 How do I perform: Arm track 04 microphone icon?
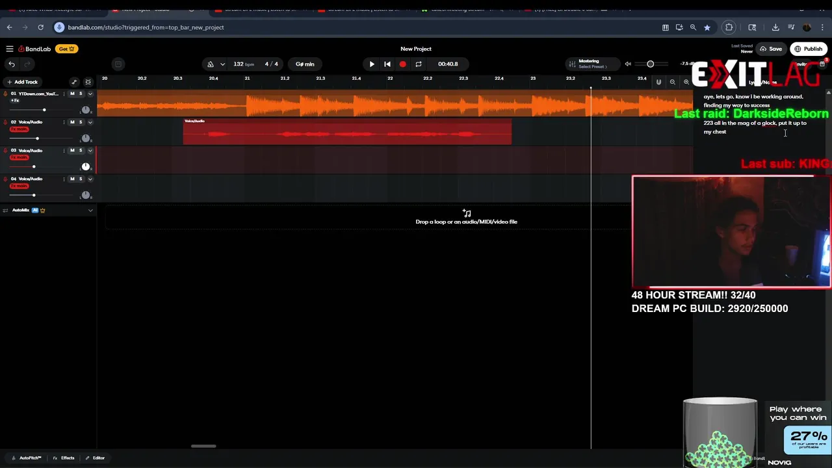coord(5,179)
